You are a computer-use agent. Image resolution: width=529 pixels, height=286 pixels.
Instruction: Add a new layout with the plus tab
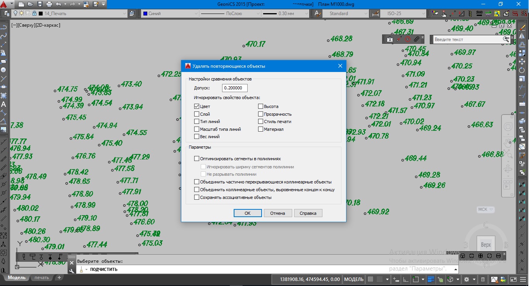59,277
